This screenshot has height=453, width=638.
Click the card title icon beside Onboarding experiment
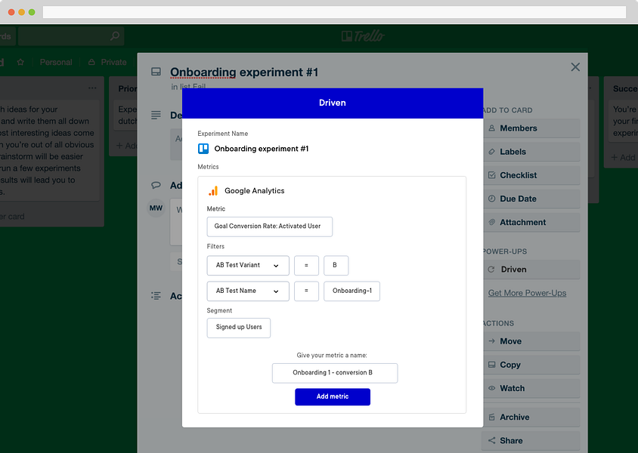(x=156, y=72)
